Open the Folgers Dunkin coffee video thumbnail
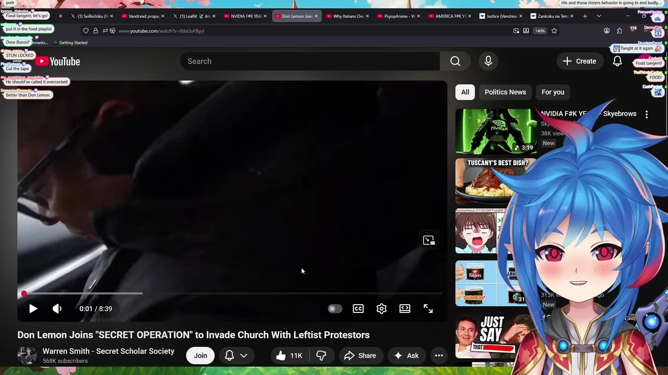The width and height of the screenshot is (668, 375). click(485, 283)
